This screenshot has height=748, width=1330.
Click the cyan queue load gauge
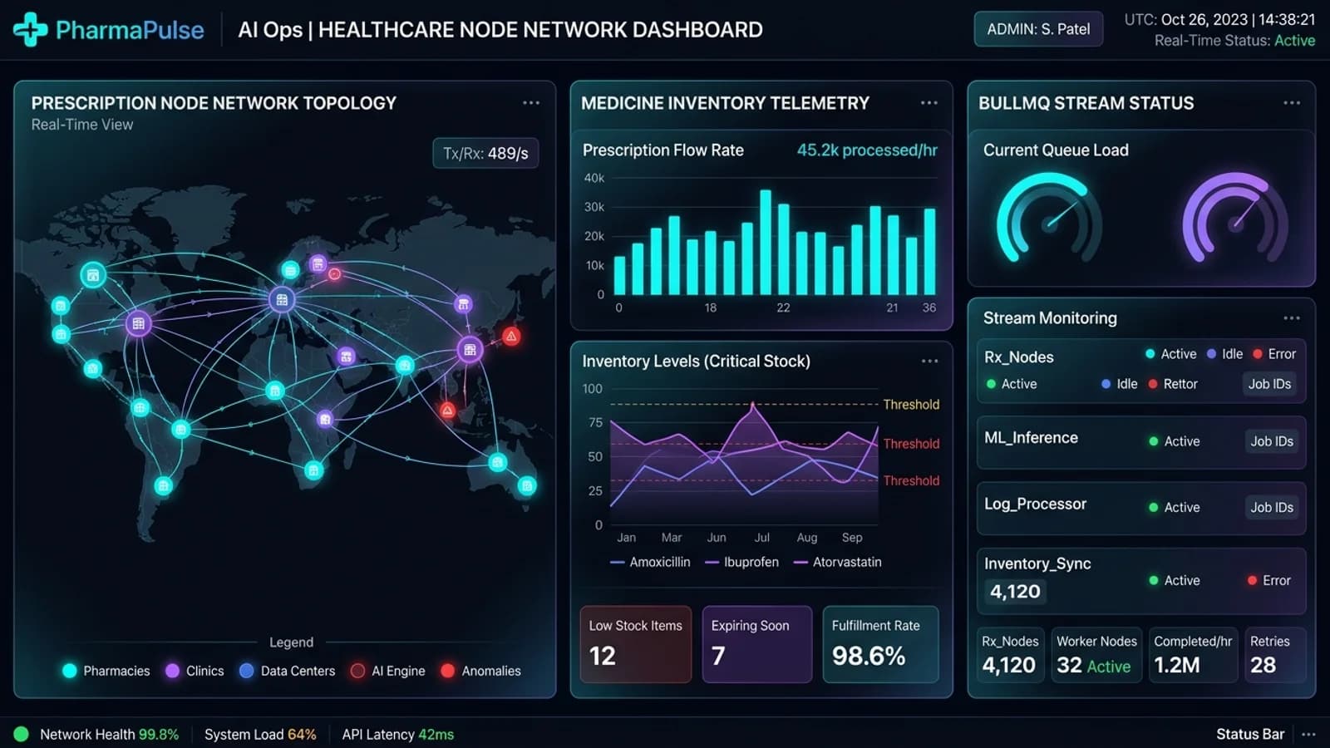pyautogui.click(x=1048, y=218)
